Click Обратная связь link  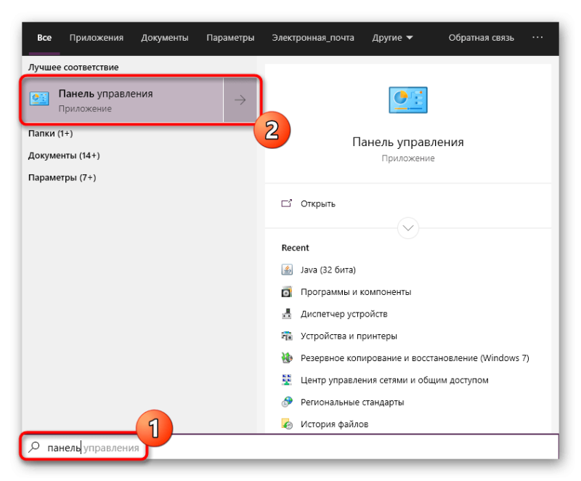pos(481,38)
